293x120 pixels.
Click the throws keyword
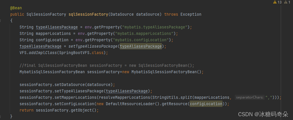point(171,14)
